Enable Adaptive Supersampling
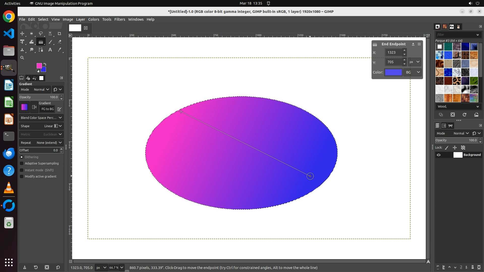Image resolution: width=484 pixels, height=272 pixels. coord(22,163)
